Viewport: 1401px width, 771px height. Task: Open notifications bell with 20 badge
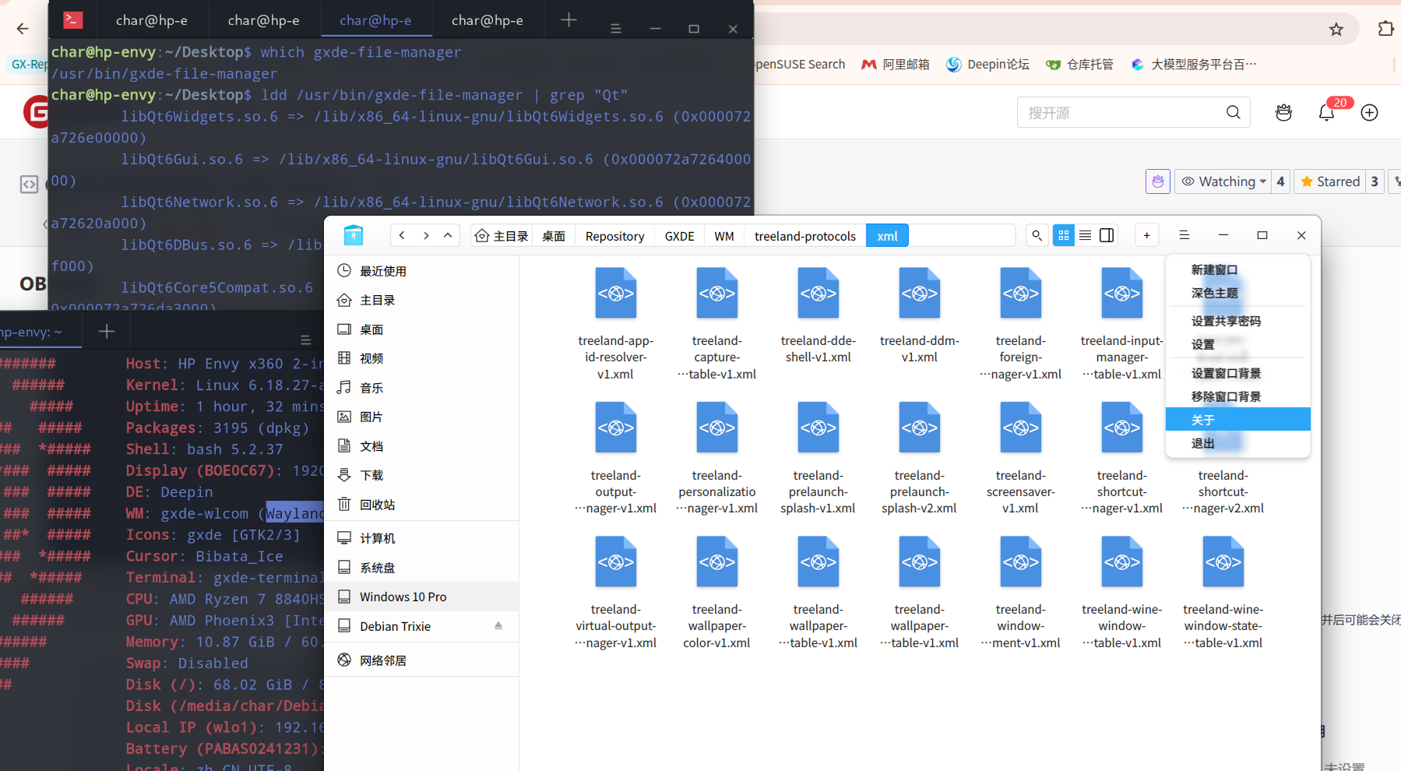point(1327,113)
